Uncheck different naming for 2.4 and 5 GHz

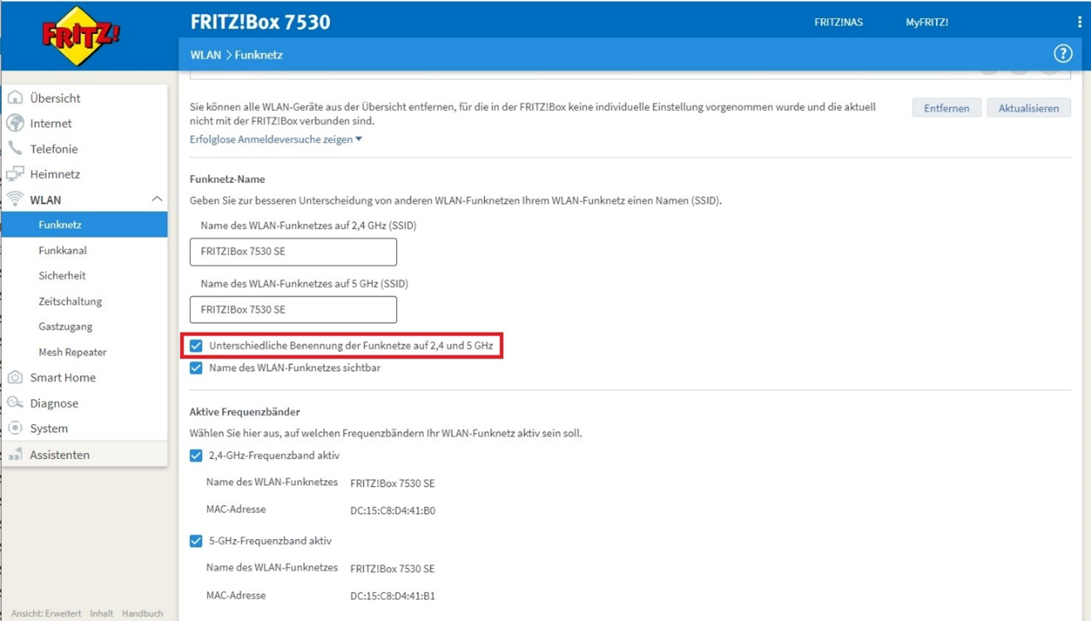pos(196,345)
